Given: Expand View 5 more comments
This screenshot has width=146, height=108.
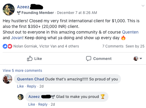Looking at the screenshot, I should tap(22, 71).
